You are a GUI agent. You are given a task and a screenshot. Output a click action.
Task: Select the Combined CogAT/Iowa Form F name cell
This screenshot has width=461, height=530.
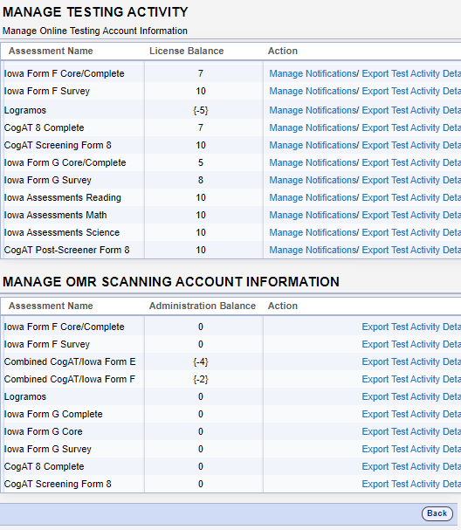(70, 379)
